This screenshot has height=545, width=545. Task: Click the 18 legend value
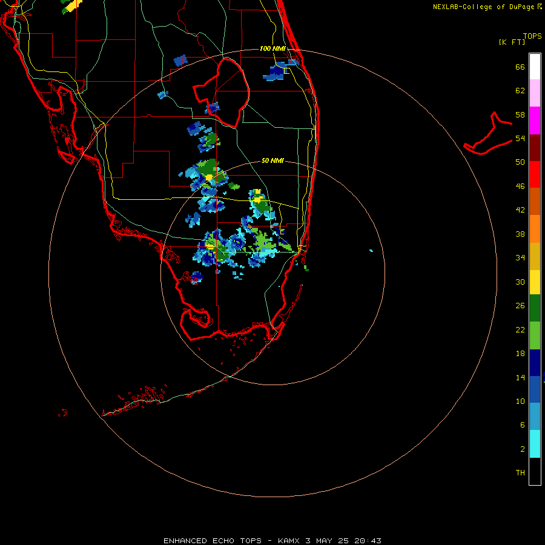point(520,354)
